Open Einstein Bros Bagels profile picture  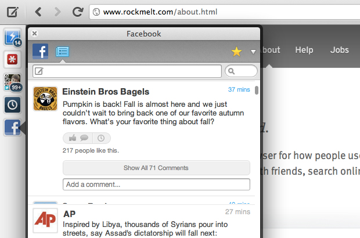click(45, 99)
